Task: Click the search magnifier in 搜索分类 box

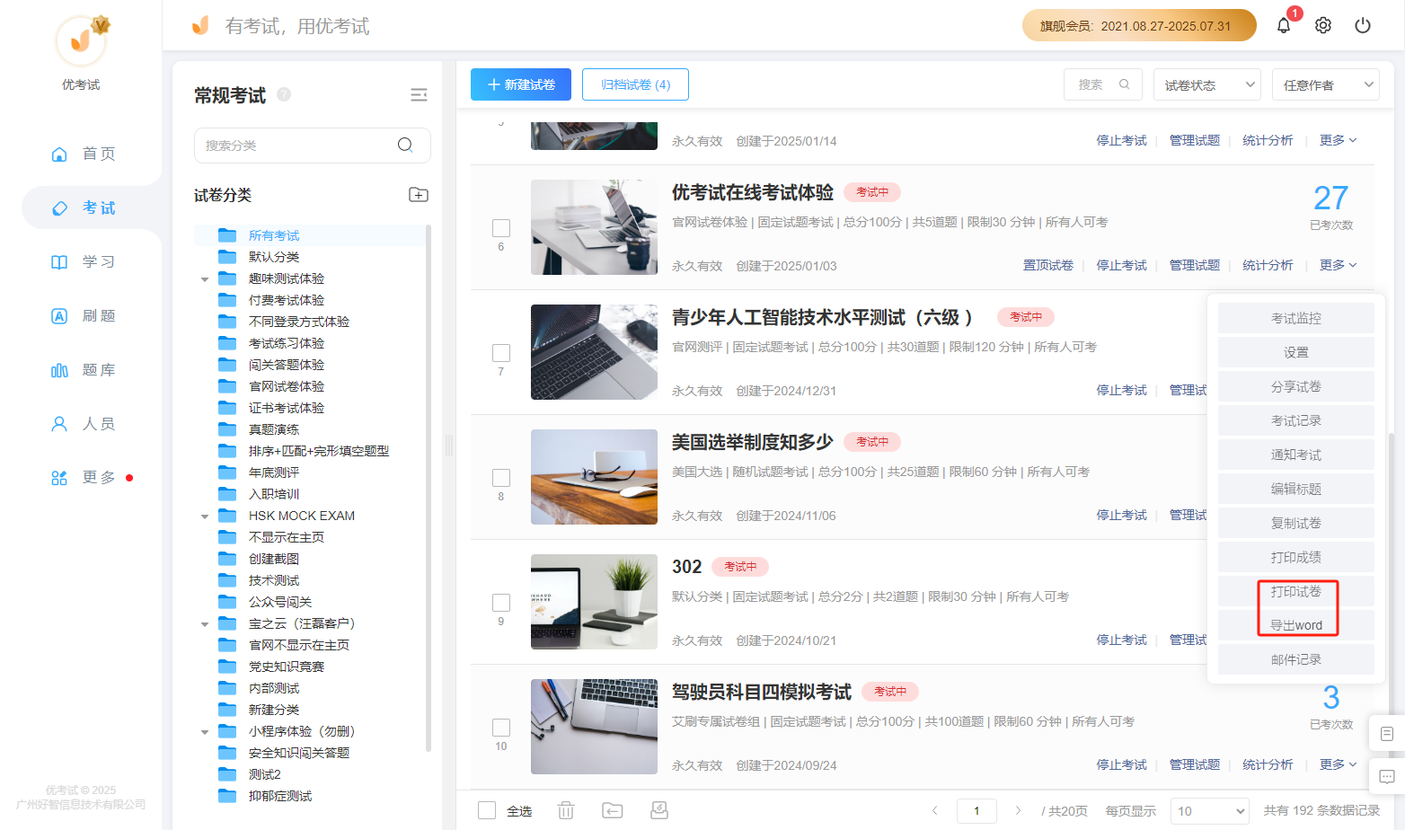Action: pyautogui.click(x=405, y=145)
